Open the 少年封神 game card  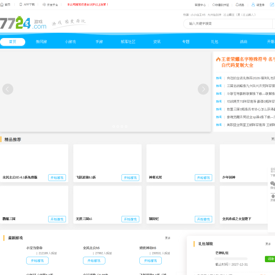[x=247, y=163]
